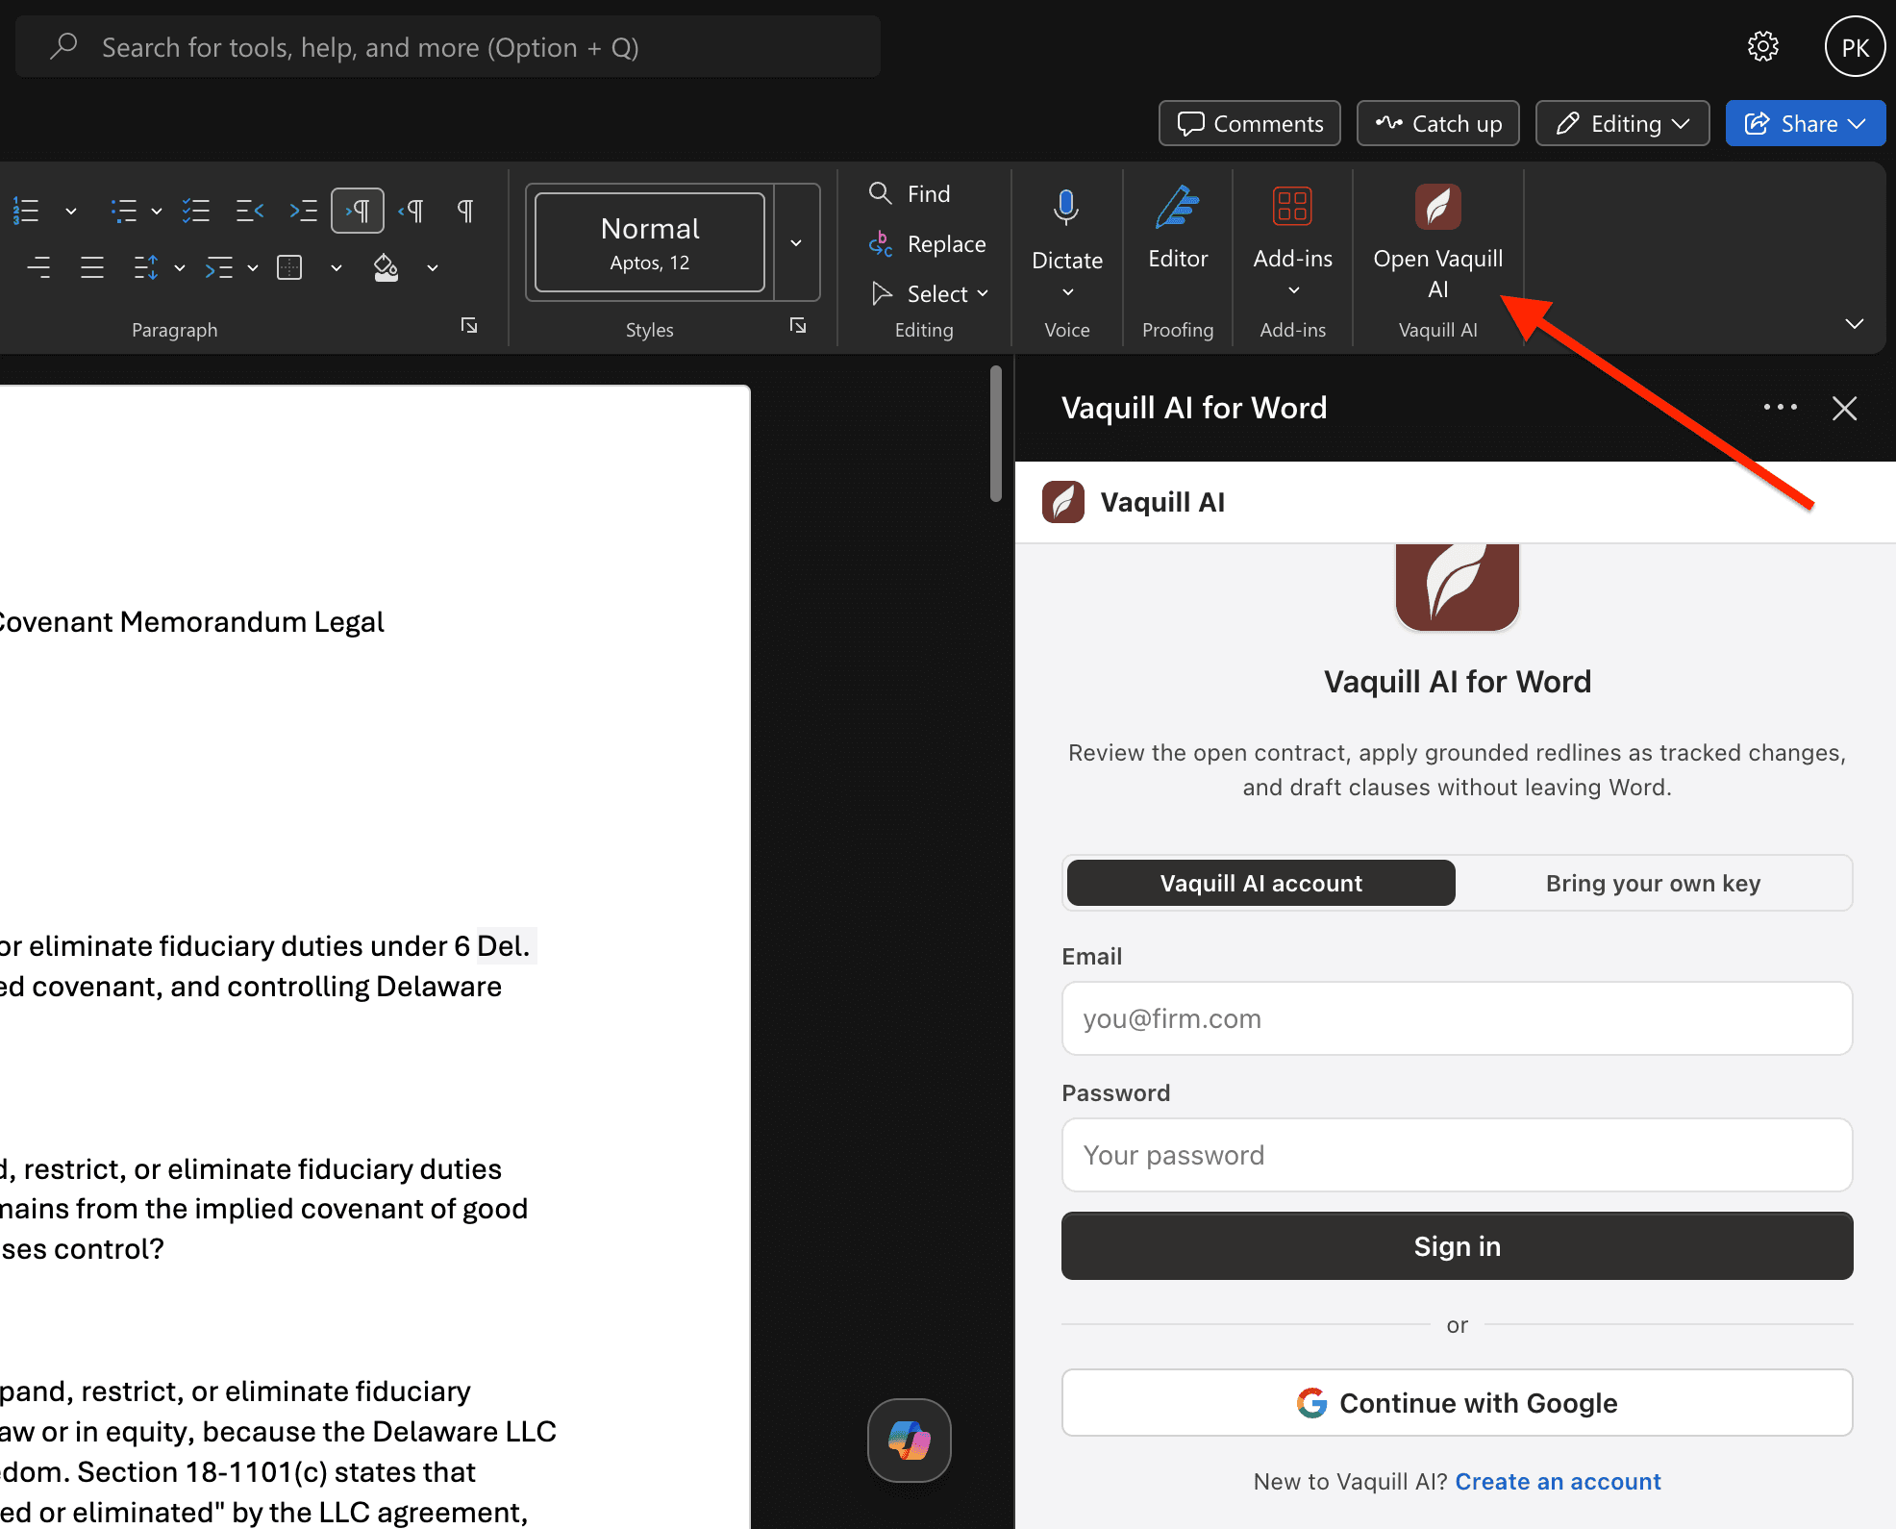Open the Editor proofing tool
The width and height of the screenshot is (1896, 1529).
pos(1178,228)
